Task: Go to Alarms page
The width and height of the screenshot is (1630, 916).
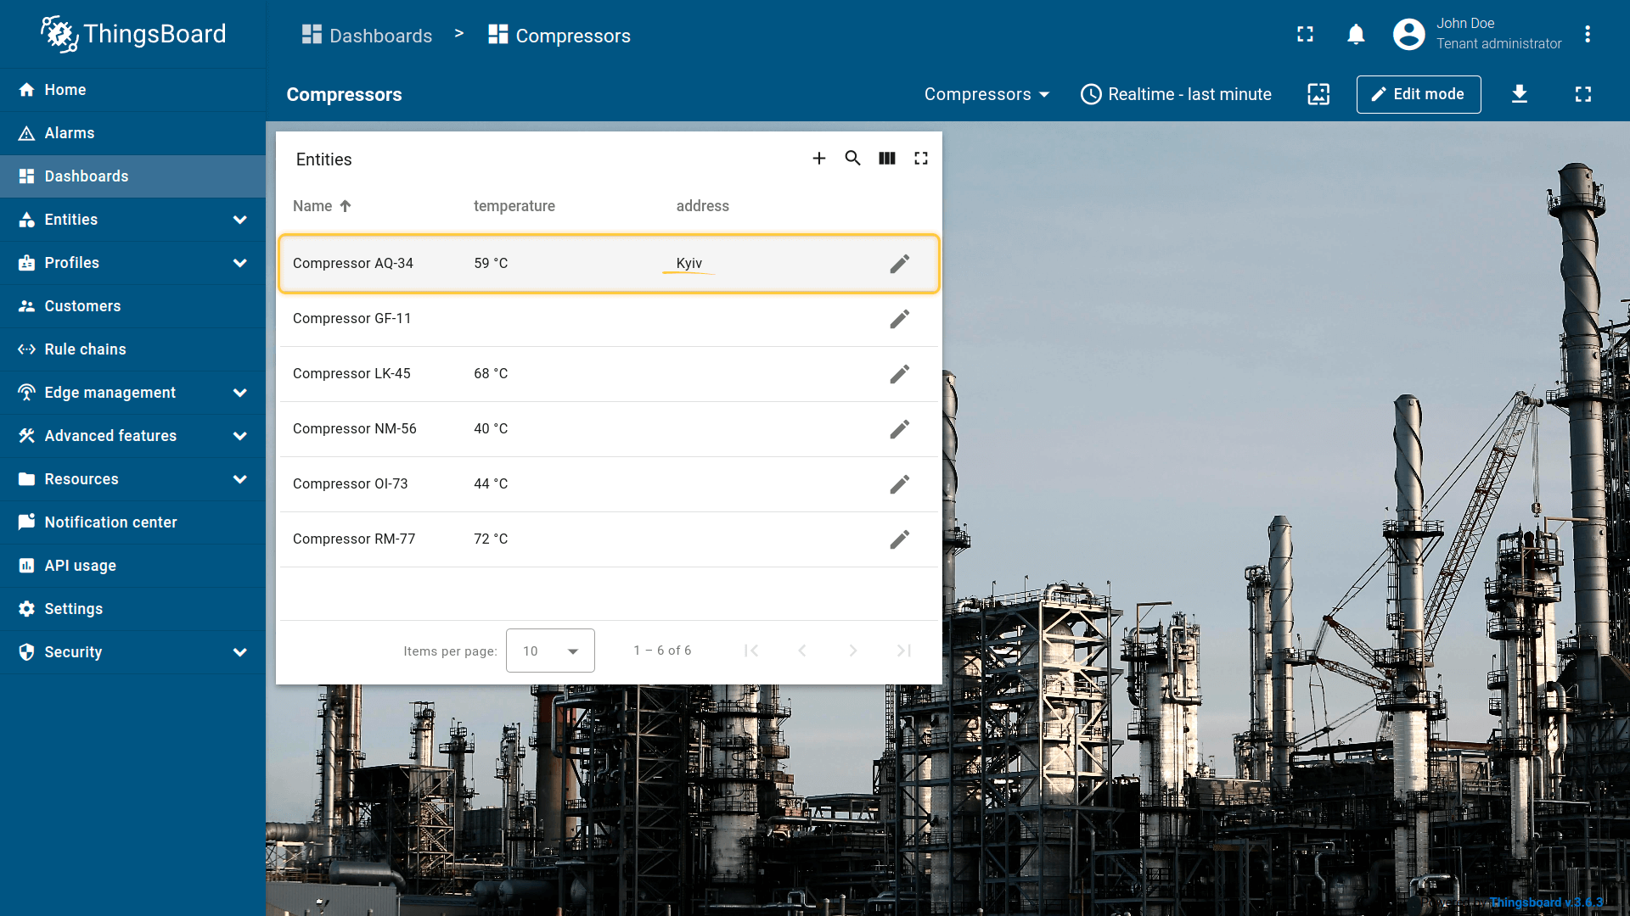Action: point(69,133)
